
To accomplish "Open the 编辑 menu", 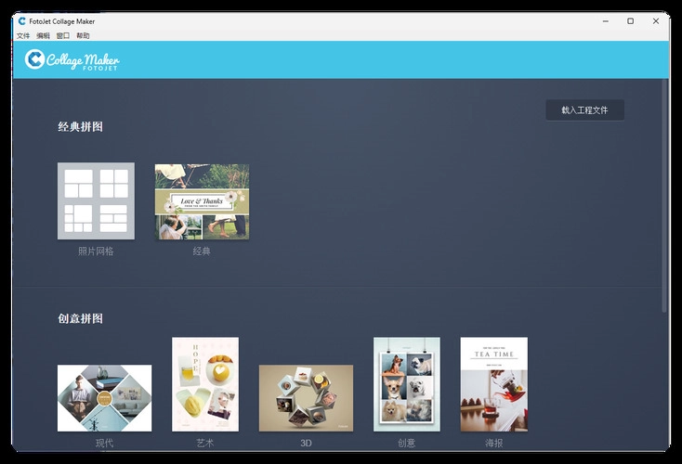I will pyautogui.click(x=43, y=35).
